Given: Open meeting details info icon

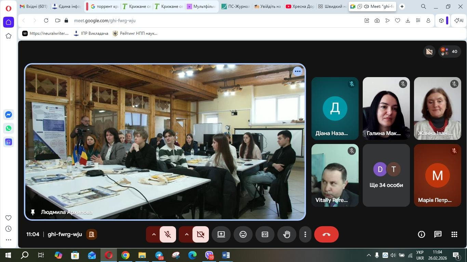Looking at the screenshot, I should (x=421, y=234).
